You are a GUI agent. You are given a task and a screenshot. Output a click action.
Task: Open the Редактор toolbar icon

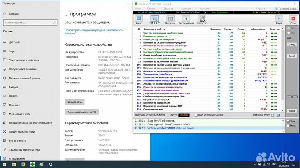202,20
